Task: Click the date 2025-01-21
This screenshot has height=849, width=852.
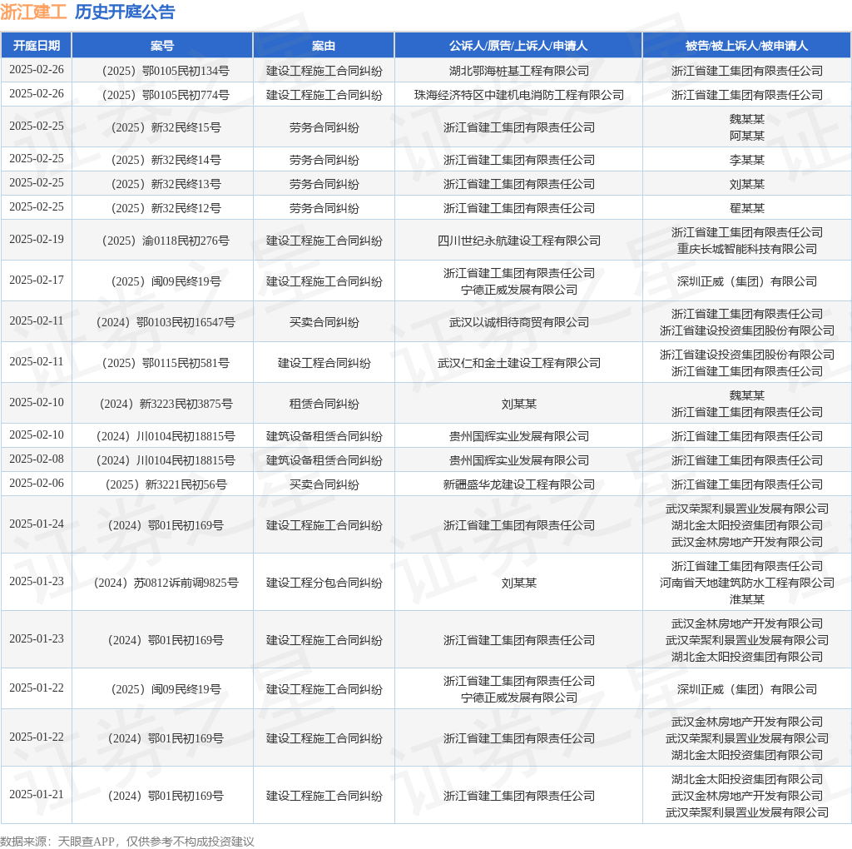Action: point(37,795)
